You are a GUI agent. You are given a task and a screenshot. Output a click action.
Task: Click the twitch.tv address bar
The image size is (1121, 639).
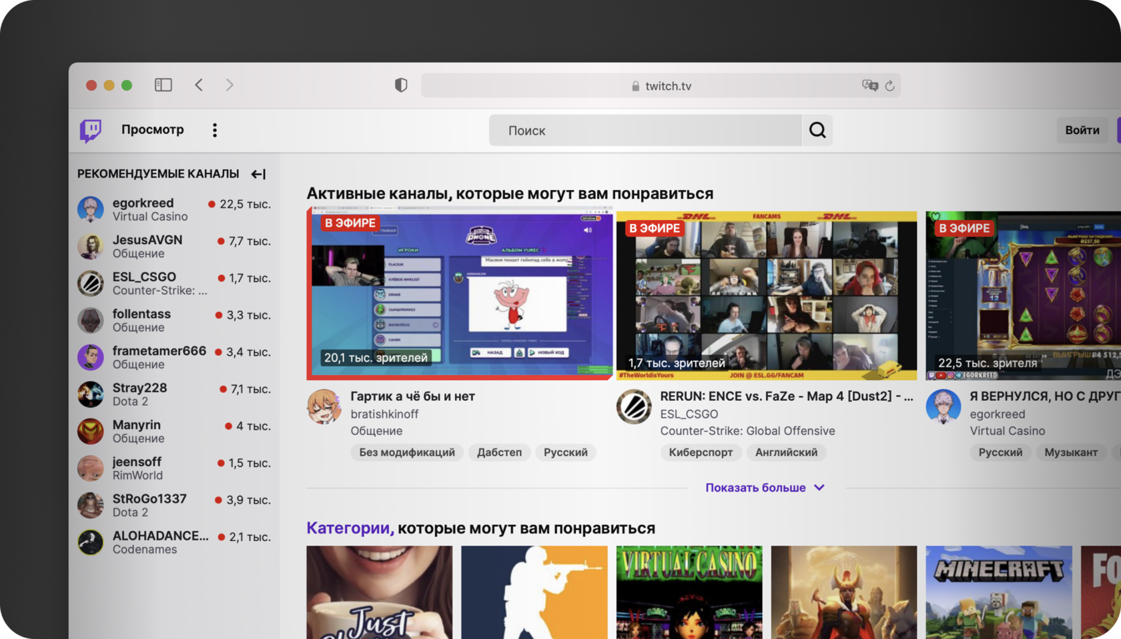pyautogui.click(x=661, y=86)
